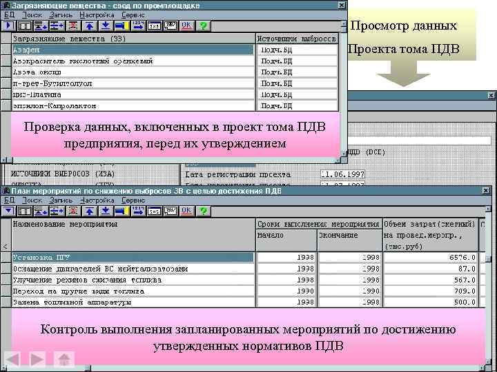Open green help icon in emissions plan toolbar
This screenshot has height=372, width=497.
coord(203,211)
